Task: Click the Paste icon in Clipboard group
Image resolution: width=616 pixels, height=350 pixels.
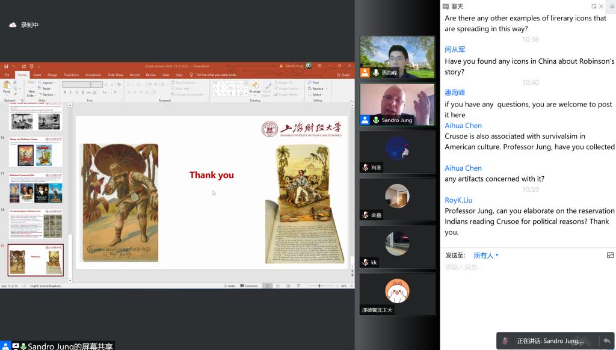Action: pos(7,87)
